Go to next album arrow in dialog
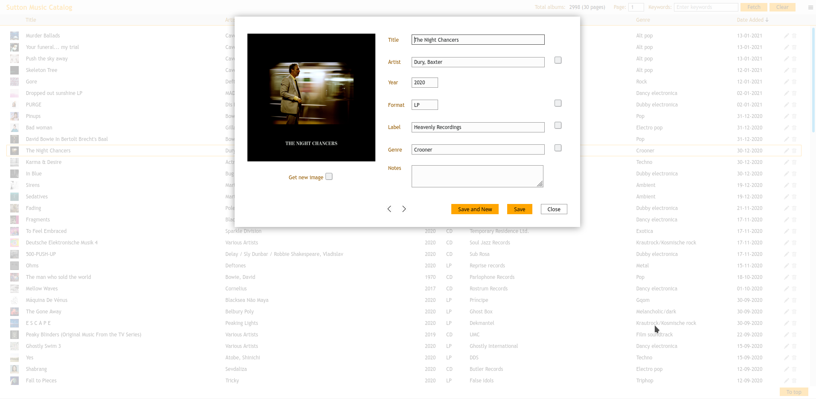This screenshot has height=399, width=816. pos(404,209)
